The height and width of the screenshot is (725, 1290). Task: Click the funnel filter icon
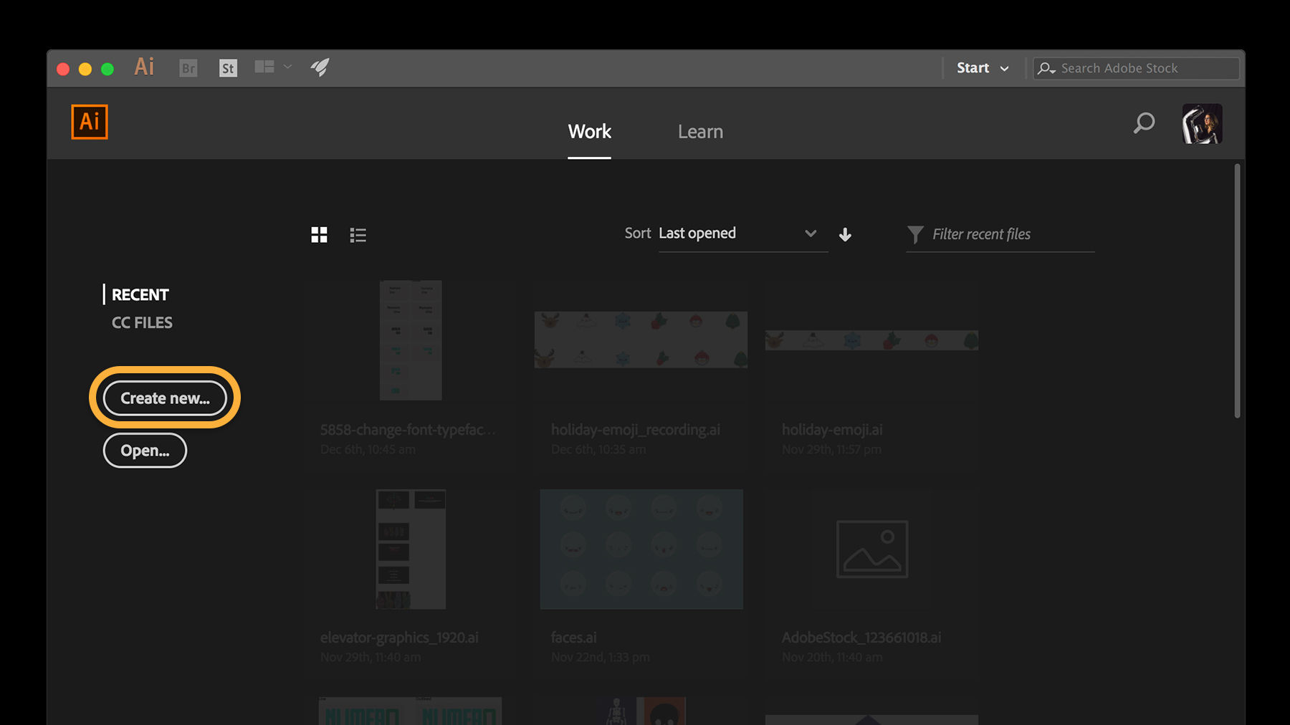915,234
